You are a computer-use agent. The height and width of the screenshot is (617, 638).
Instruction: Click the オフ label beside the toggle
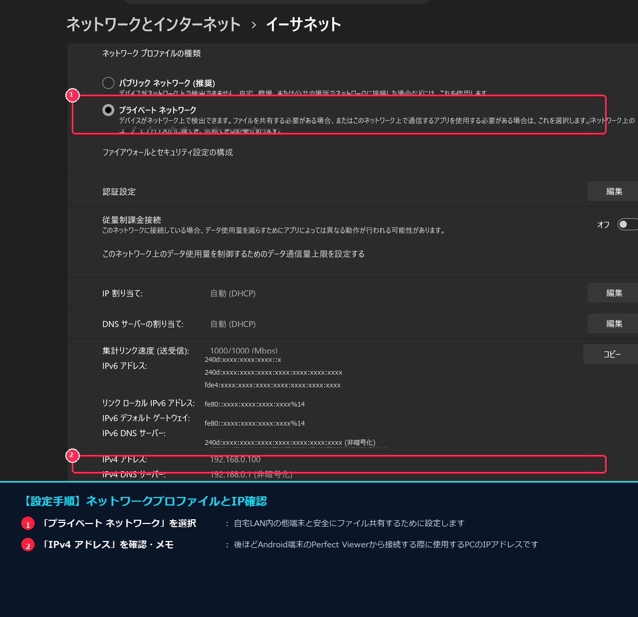pyautogui.click(x=603, y=225)
